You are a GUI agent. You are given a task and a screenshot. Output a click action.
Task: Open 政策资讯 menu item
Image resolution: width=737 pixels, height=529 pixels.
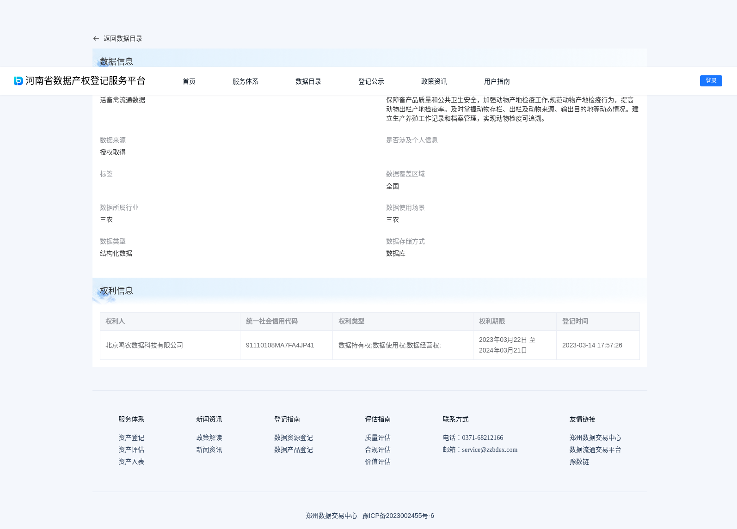coord(434,81)
